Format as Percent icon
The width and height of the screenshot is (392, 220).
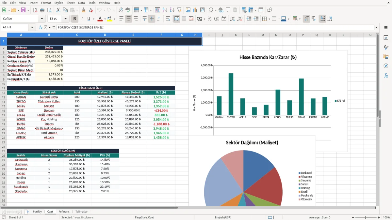point(209,19)
